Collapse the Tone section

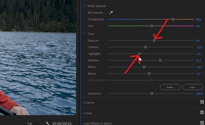(85, 33)
